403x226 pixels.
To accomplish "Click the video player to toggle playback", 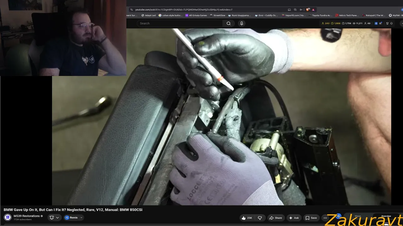I will pos(221,117).
